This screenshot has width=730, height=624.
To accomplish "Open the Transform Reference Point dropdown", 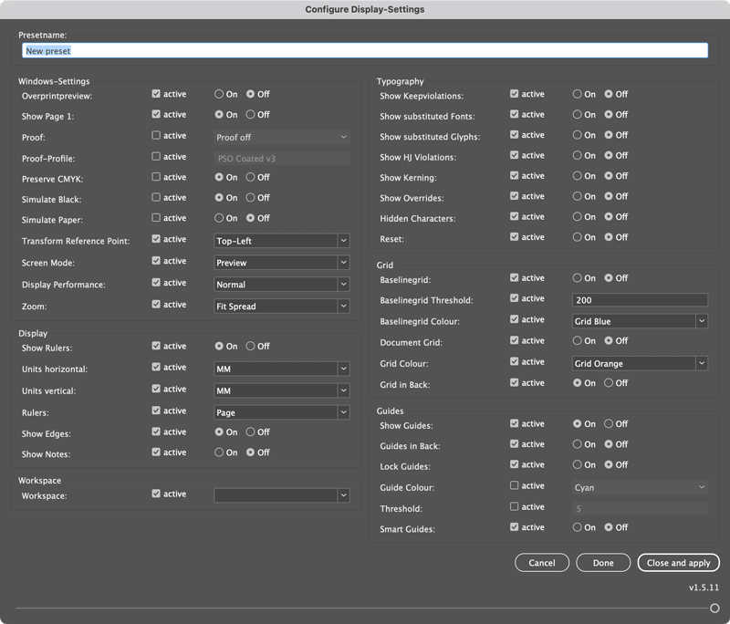I will [282, 241].
